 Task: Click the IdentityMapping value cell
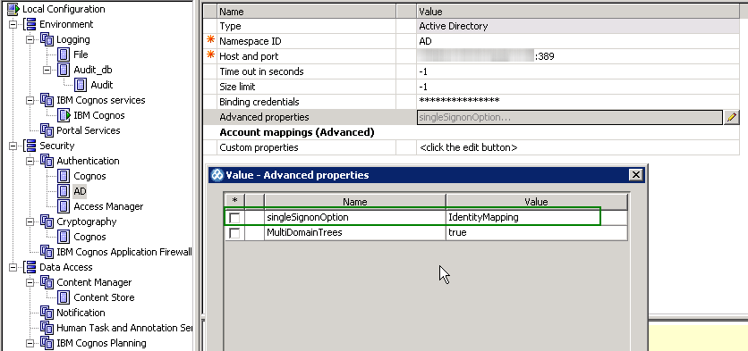click(x=536, y=218)
